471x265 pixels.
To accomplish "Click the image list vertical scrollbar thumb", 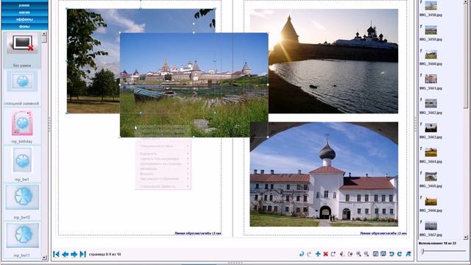I will 466,56.
